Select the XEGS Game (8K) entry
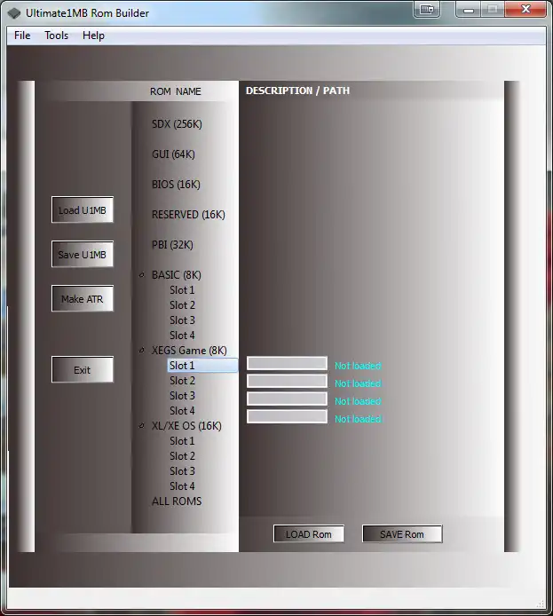The height and width of the screenshot is (616, 553). [x=189, y=350]
